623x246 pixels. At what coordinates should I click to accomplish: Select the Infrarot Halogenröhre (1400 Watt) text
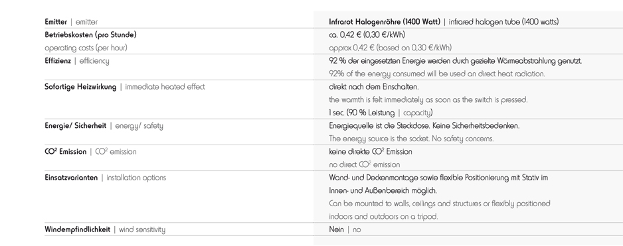(385, 23)
